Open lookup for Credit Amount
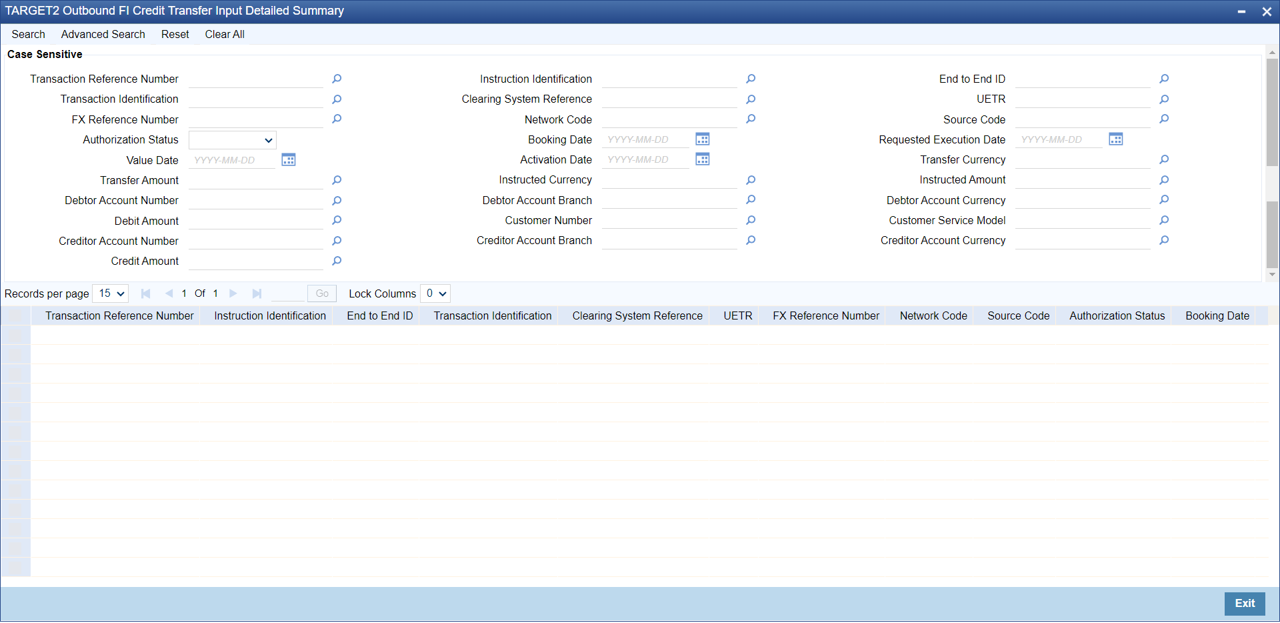Screen dimensions: 1280x623 (x=337, y=261)
